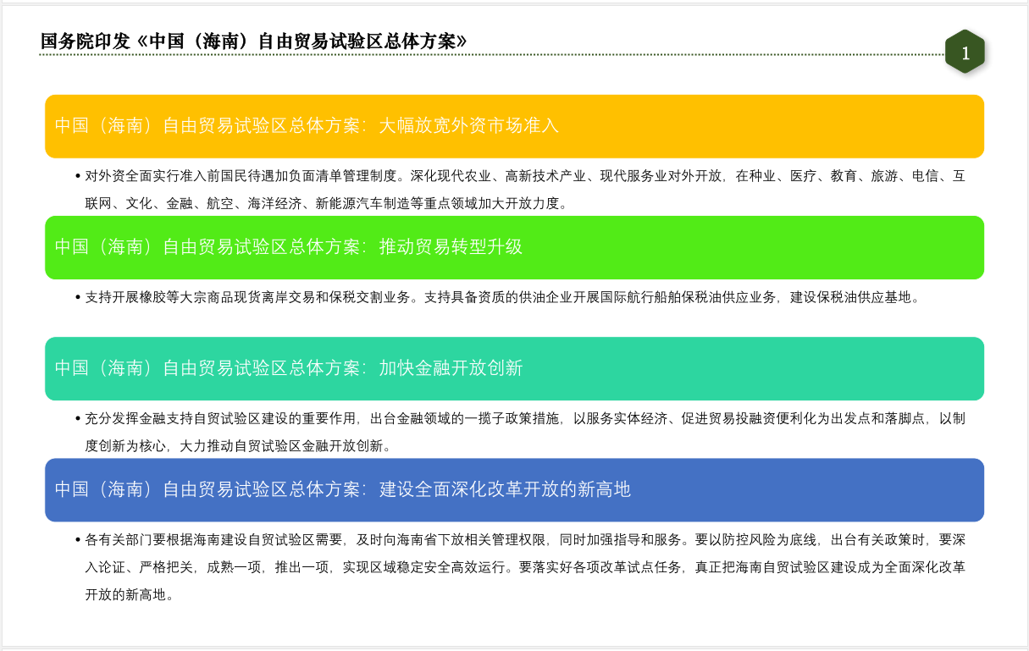Viewport: 1029px width, 651px height.
Task: Click the final text line 开放的新高地。
Action: tap(130, 594)
